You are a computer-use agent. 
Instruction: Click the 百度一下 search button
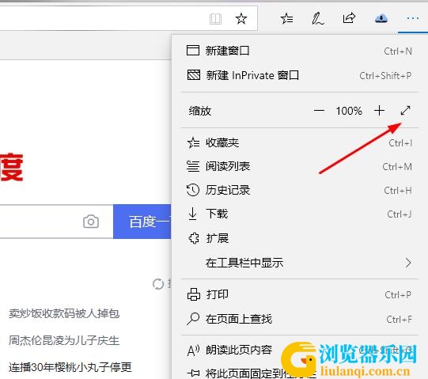[142, 222]
